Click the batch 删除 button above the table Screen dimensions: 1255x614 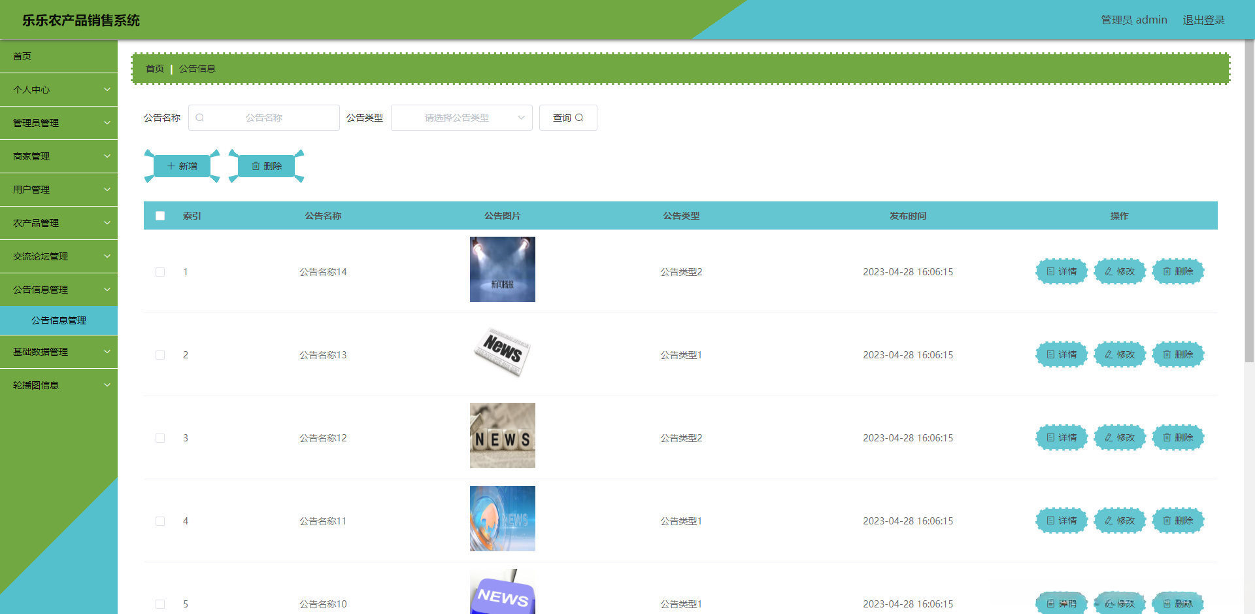tap(267, 166)
